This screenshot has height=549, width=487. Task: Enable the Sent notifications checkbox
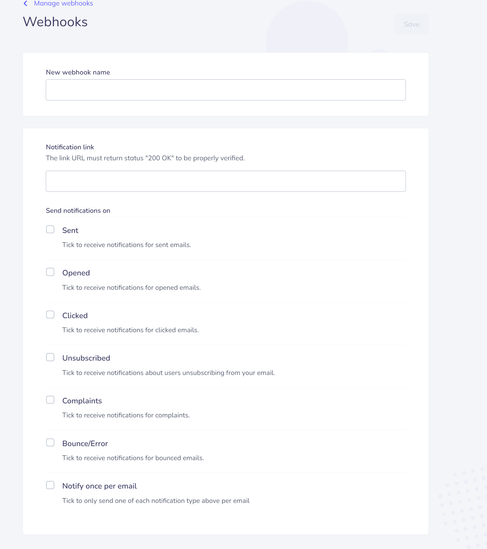(x=50, y=229)
